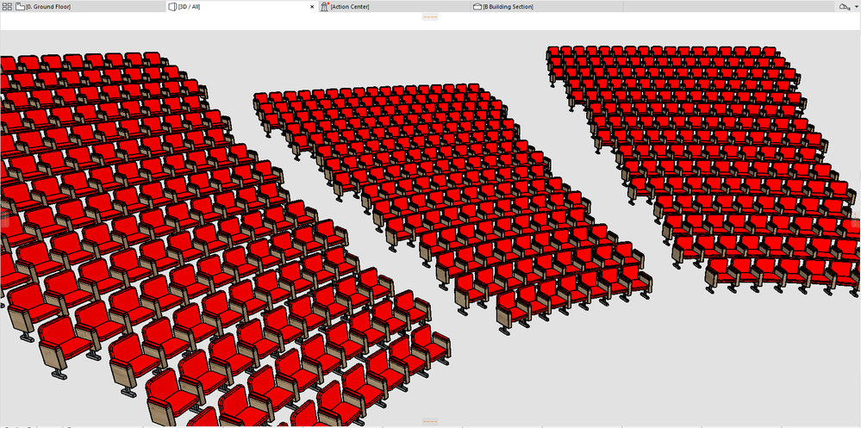Close the 3D / All tab
Viewport: 861px width, 428px height.
(x=312, y=7)
